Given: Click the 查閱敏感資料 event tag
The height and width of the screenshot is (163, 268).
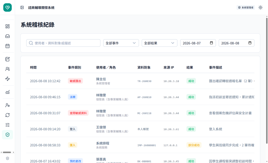Looking at the screenshot, I should coord(78,113).
